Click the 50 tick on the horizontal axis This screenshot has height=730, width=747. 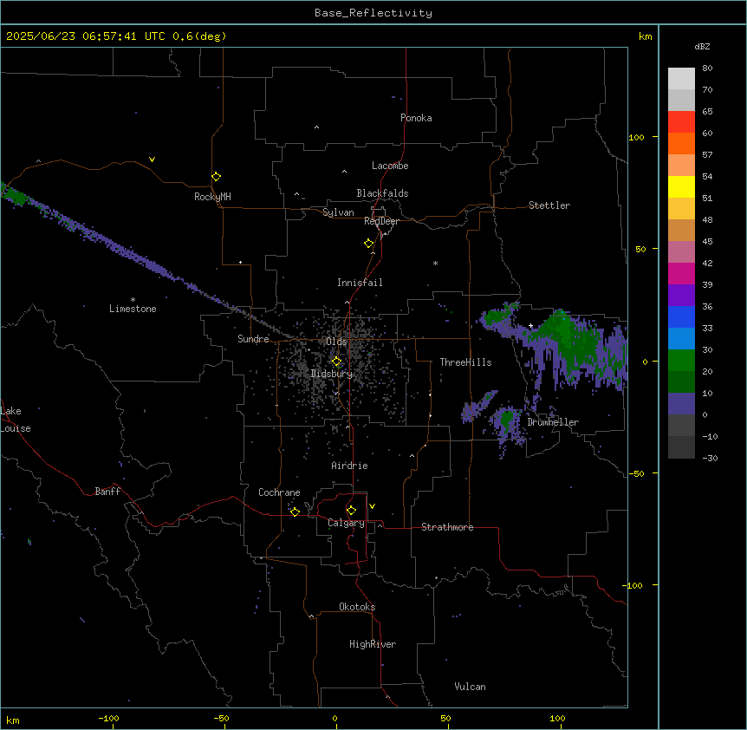click(x=445, y=718)
